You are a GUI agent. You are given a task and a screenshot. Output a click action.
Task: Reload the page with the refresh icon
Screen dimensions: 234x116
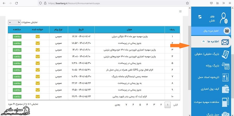pyautogui.click(x=17, y=3)
